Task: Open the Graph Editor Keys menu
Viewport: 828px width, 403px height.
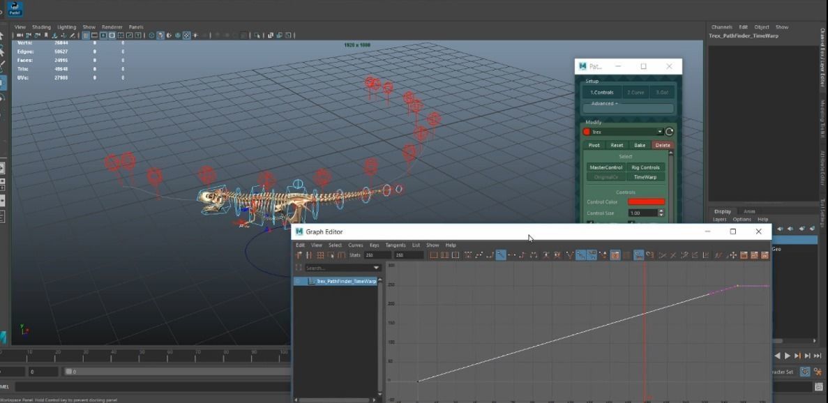Action: point(375,245)
